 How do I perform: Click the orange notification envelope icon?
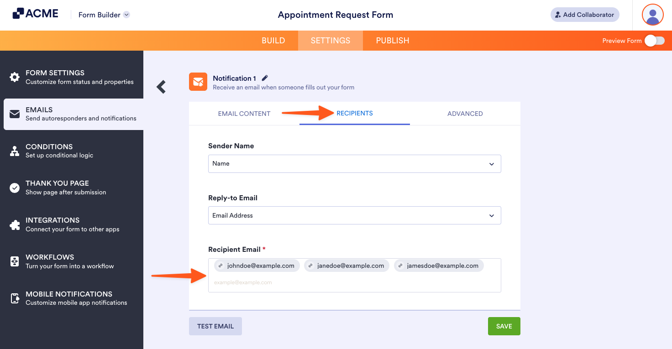pyautogui.click(x=198, y=82)
